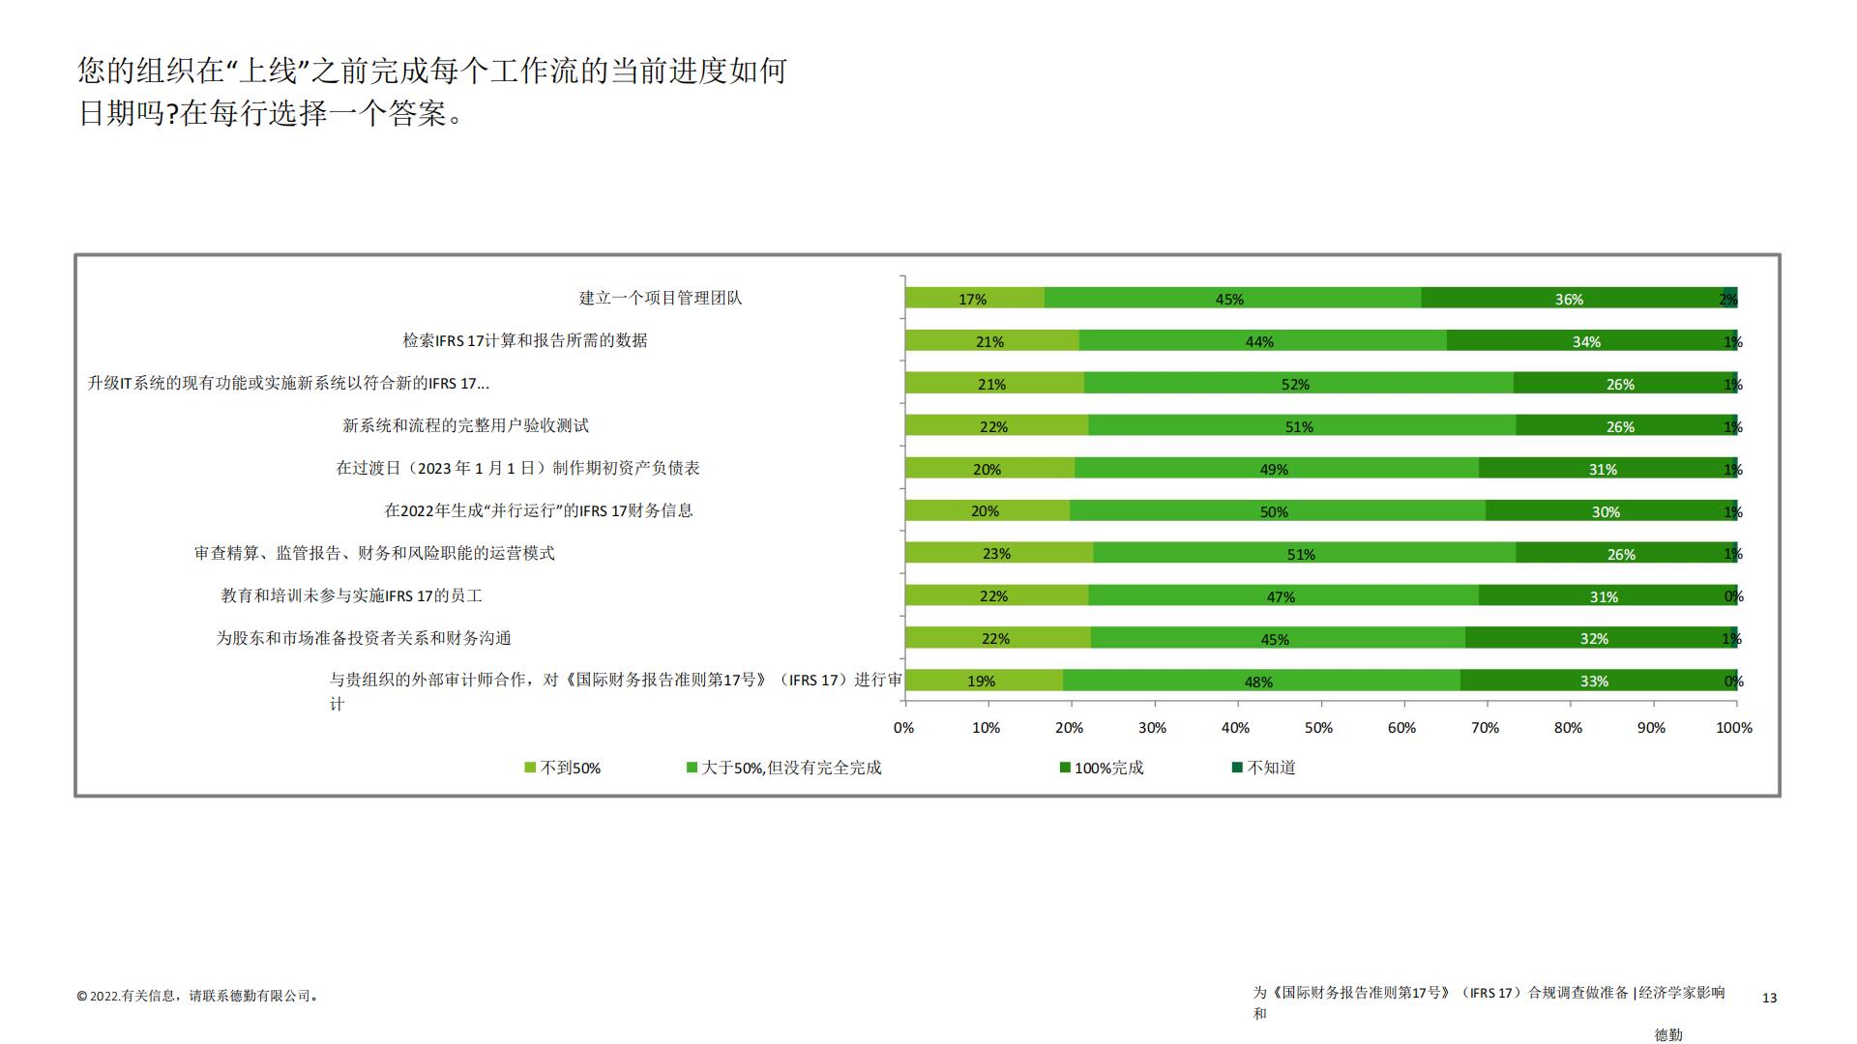The height and width of the screenshot is (1044, 1857).
Task: Click the 48% segment in 外部审计师 row
Action: pos(1259,681)
